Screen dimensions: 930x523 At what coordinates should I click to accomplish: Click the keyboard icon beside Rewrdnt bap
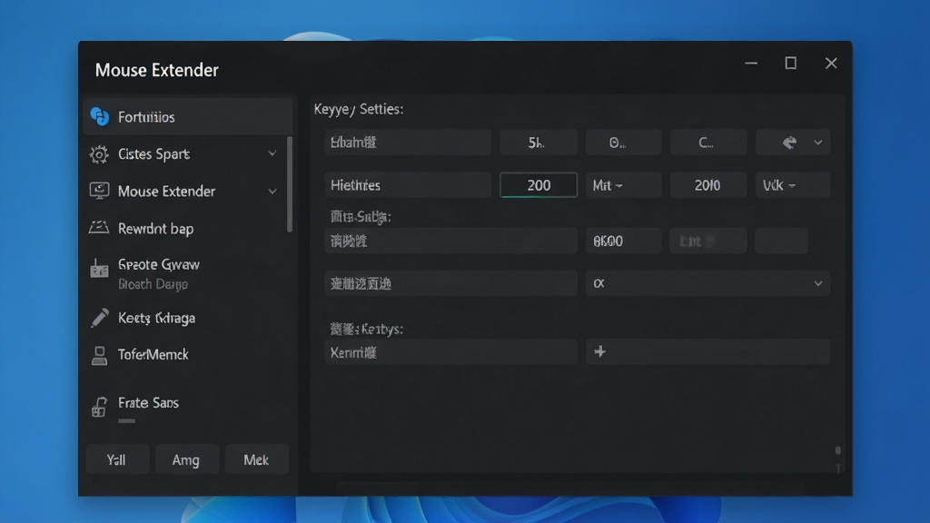tap(99, 228)
